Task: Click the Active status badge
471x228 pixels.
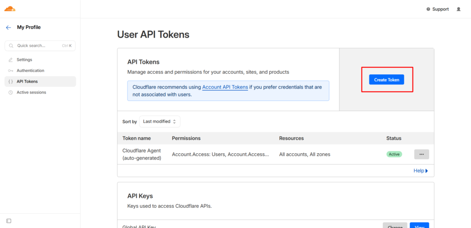Action: coord(394,154)
